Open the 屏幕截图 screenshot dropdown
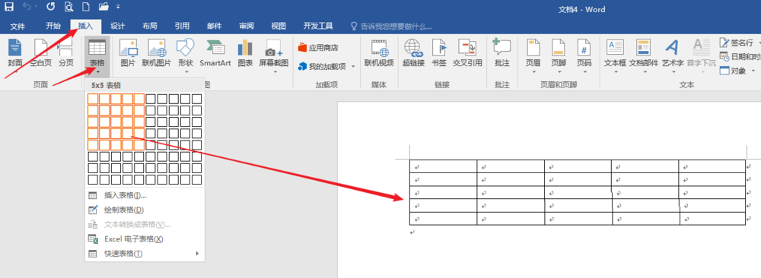This screenshot has width=761, height=278. click(274, 55)
